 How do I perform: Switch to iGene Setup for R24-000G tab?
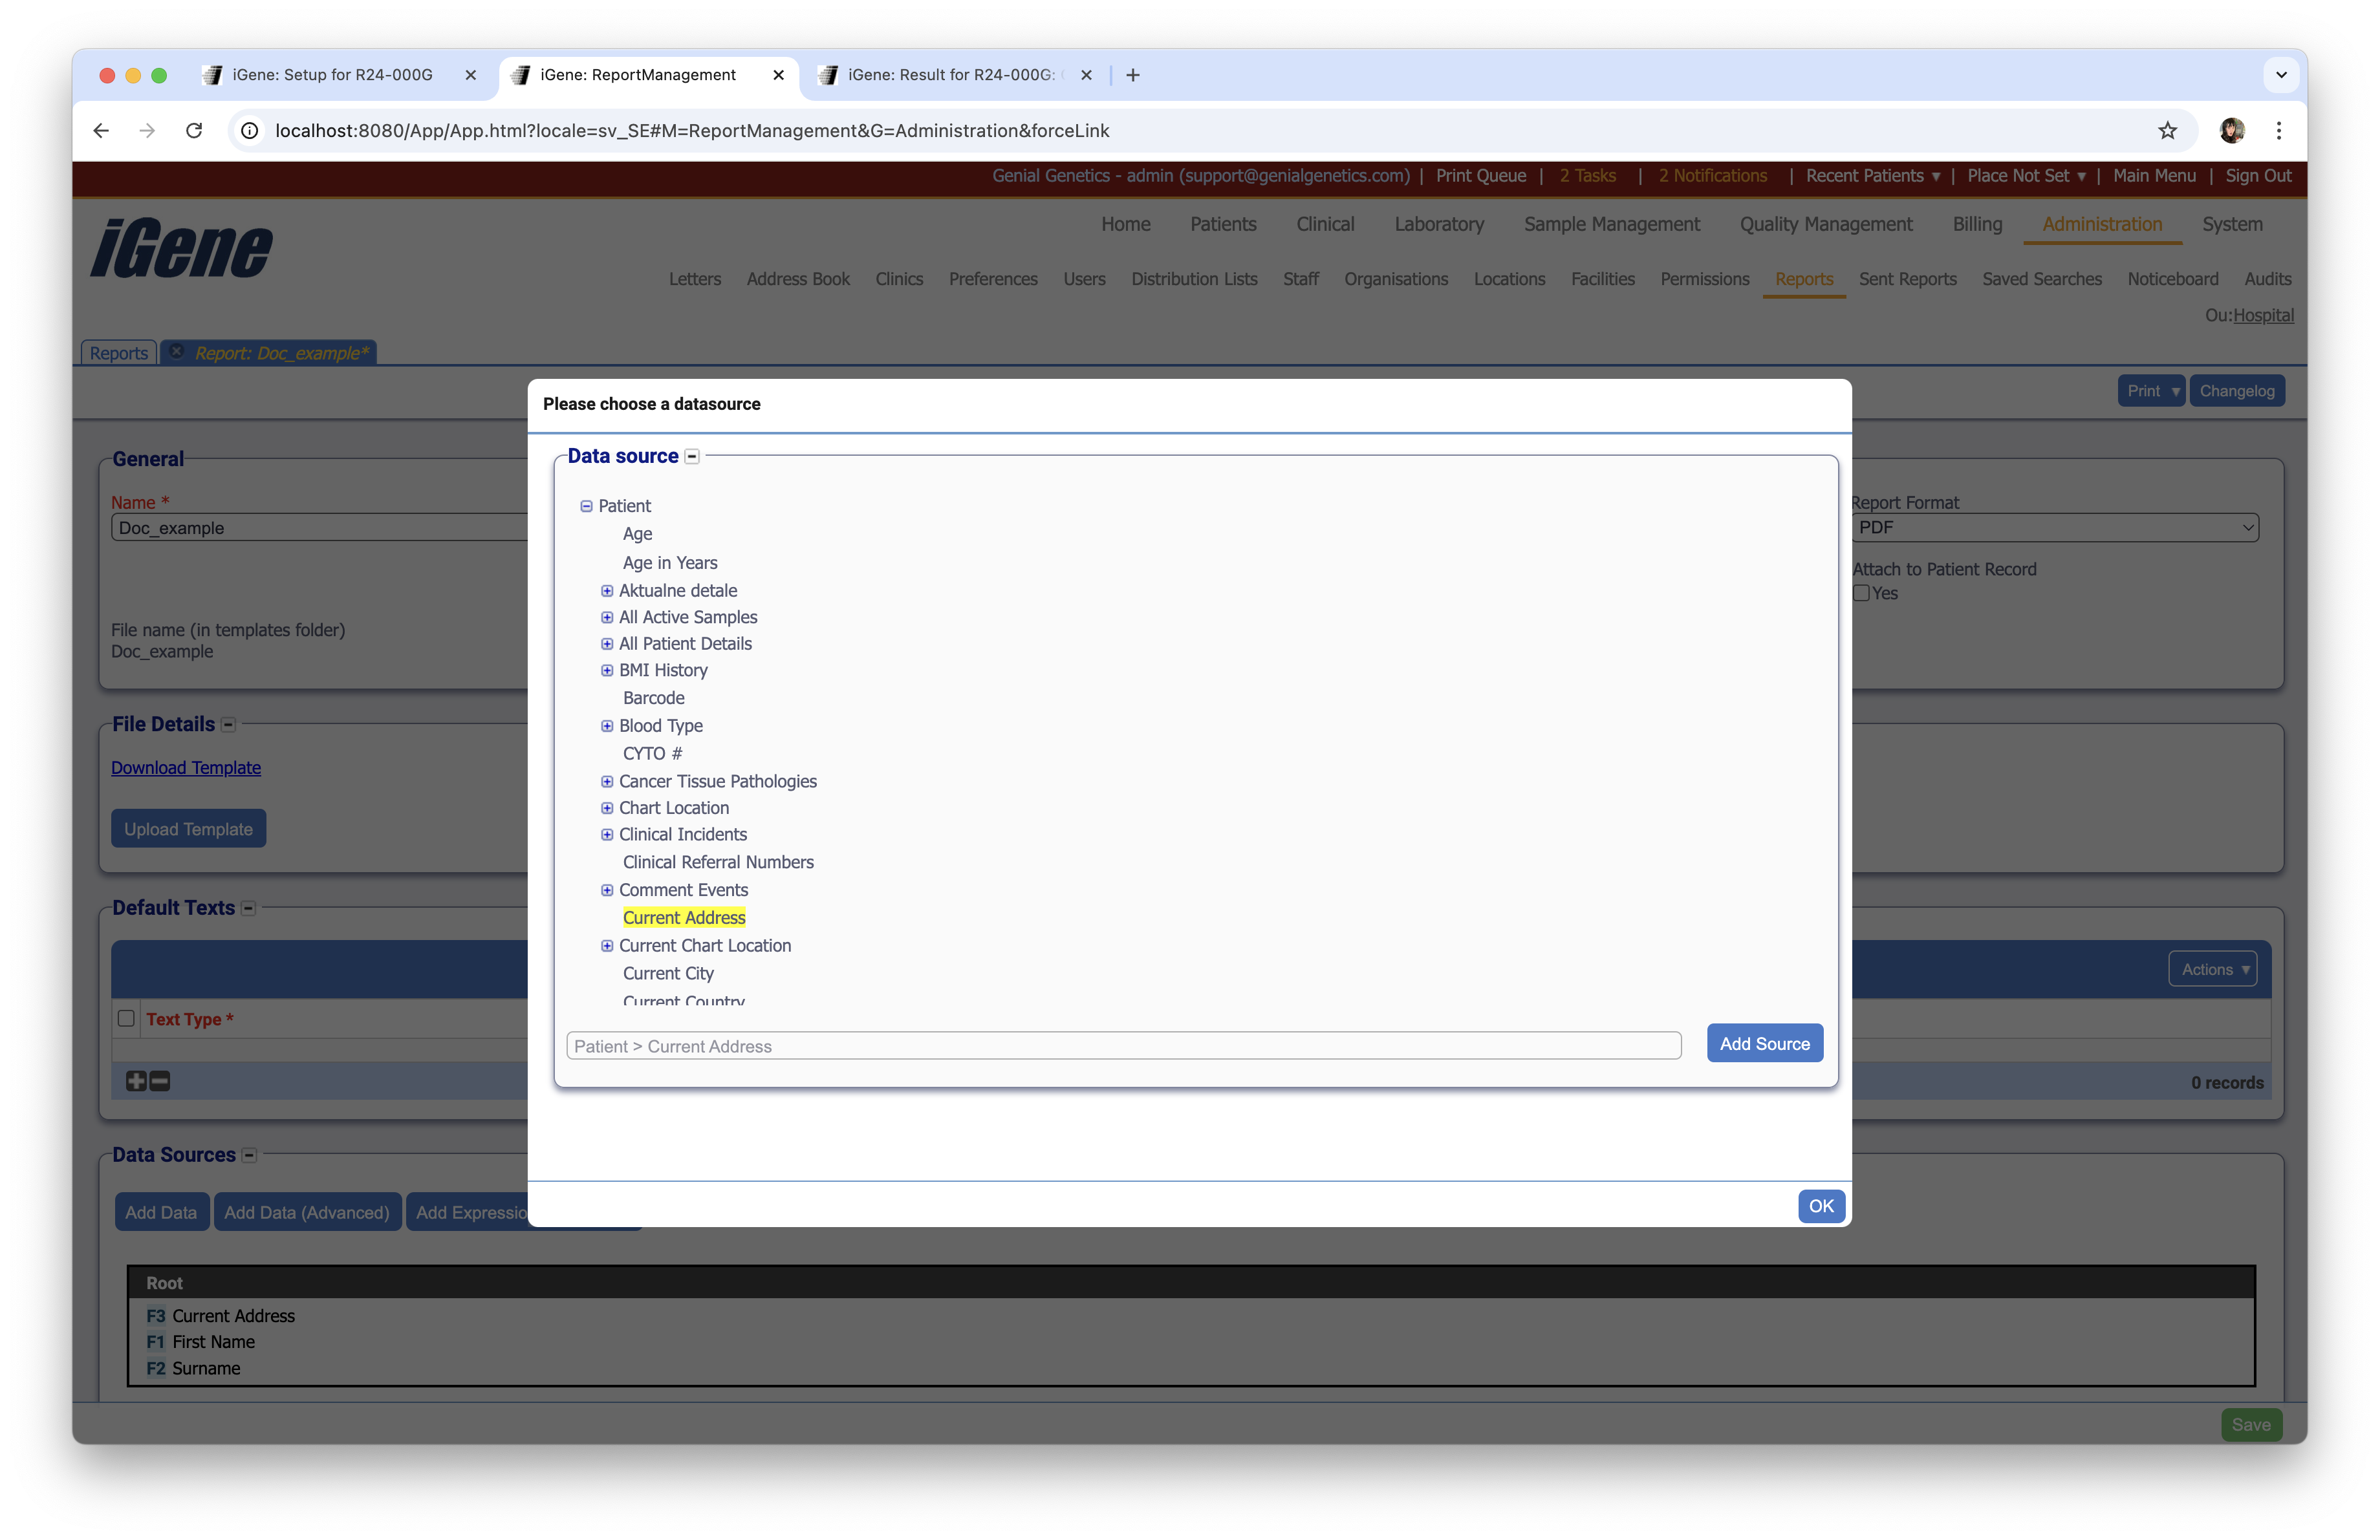pyautogui.click(x=332, y=75)
